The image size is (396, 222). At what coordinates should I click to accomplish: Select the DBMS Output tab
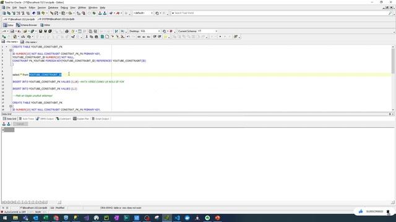(x=45, y=119)
